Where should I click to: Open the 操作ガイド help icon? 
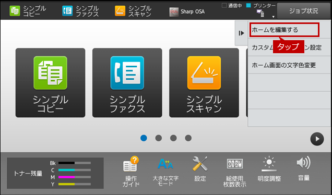(x=131, y=172)
